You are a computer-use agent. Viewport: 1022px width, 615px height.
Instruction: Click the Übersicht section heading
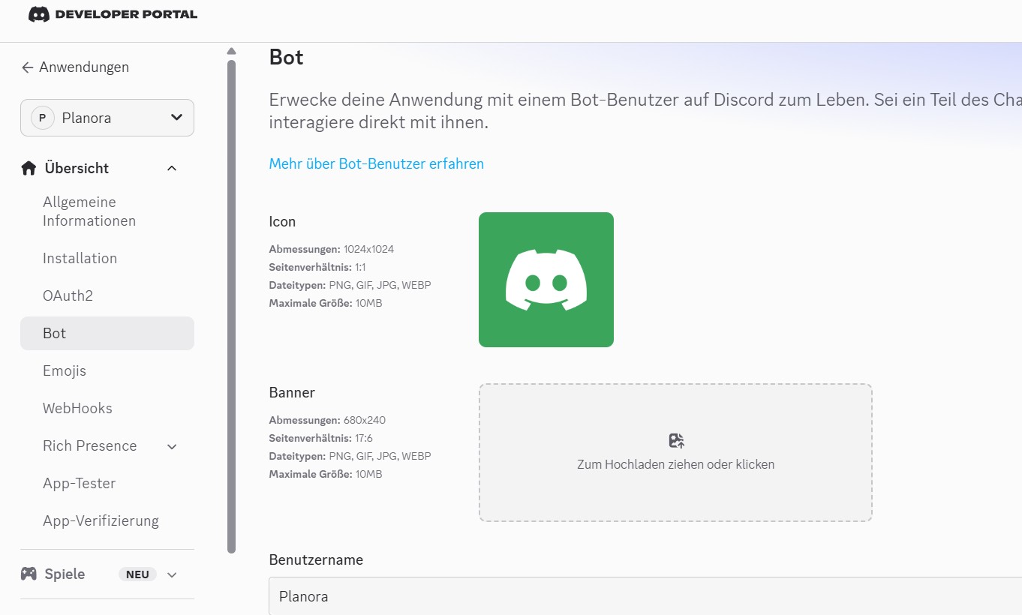pyautogui.click(x=77, y=168)
